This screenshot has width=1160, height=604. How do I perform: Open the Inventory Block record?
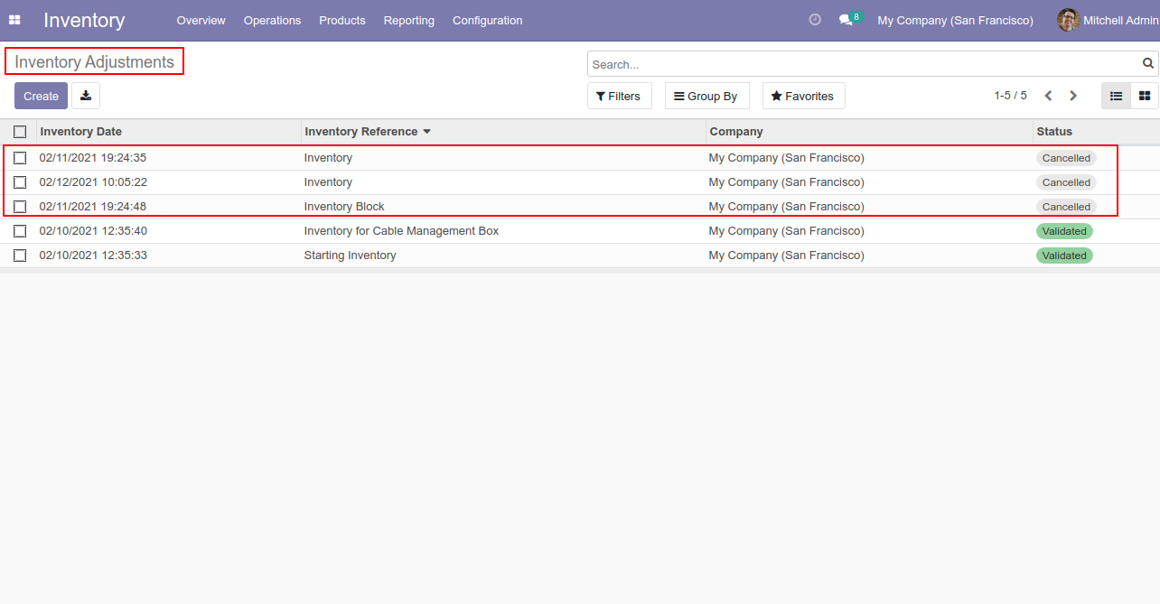tap(344, 207)
